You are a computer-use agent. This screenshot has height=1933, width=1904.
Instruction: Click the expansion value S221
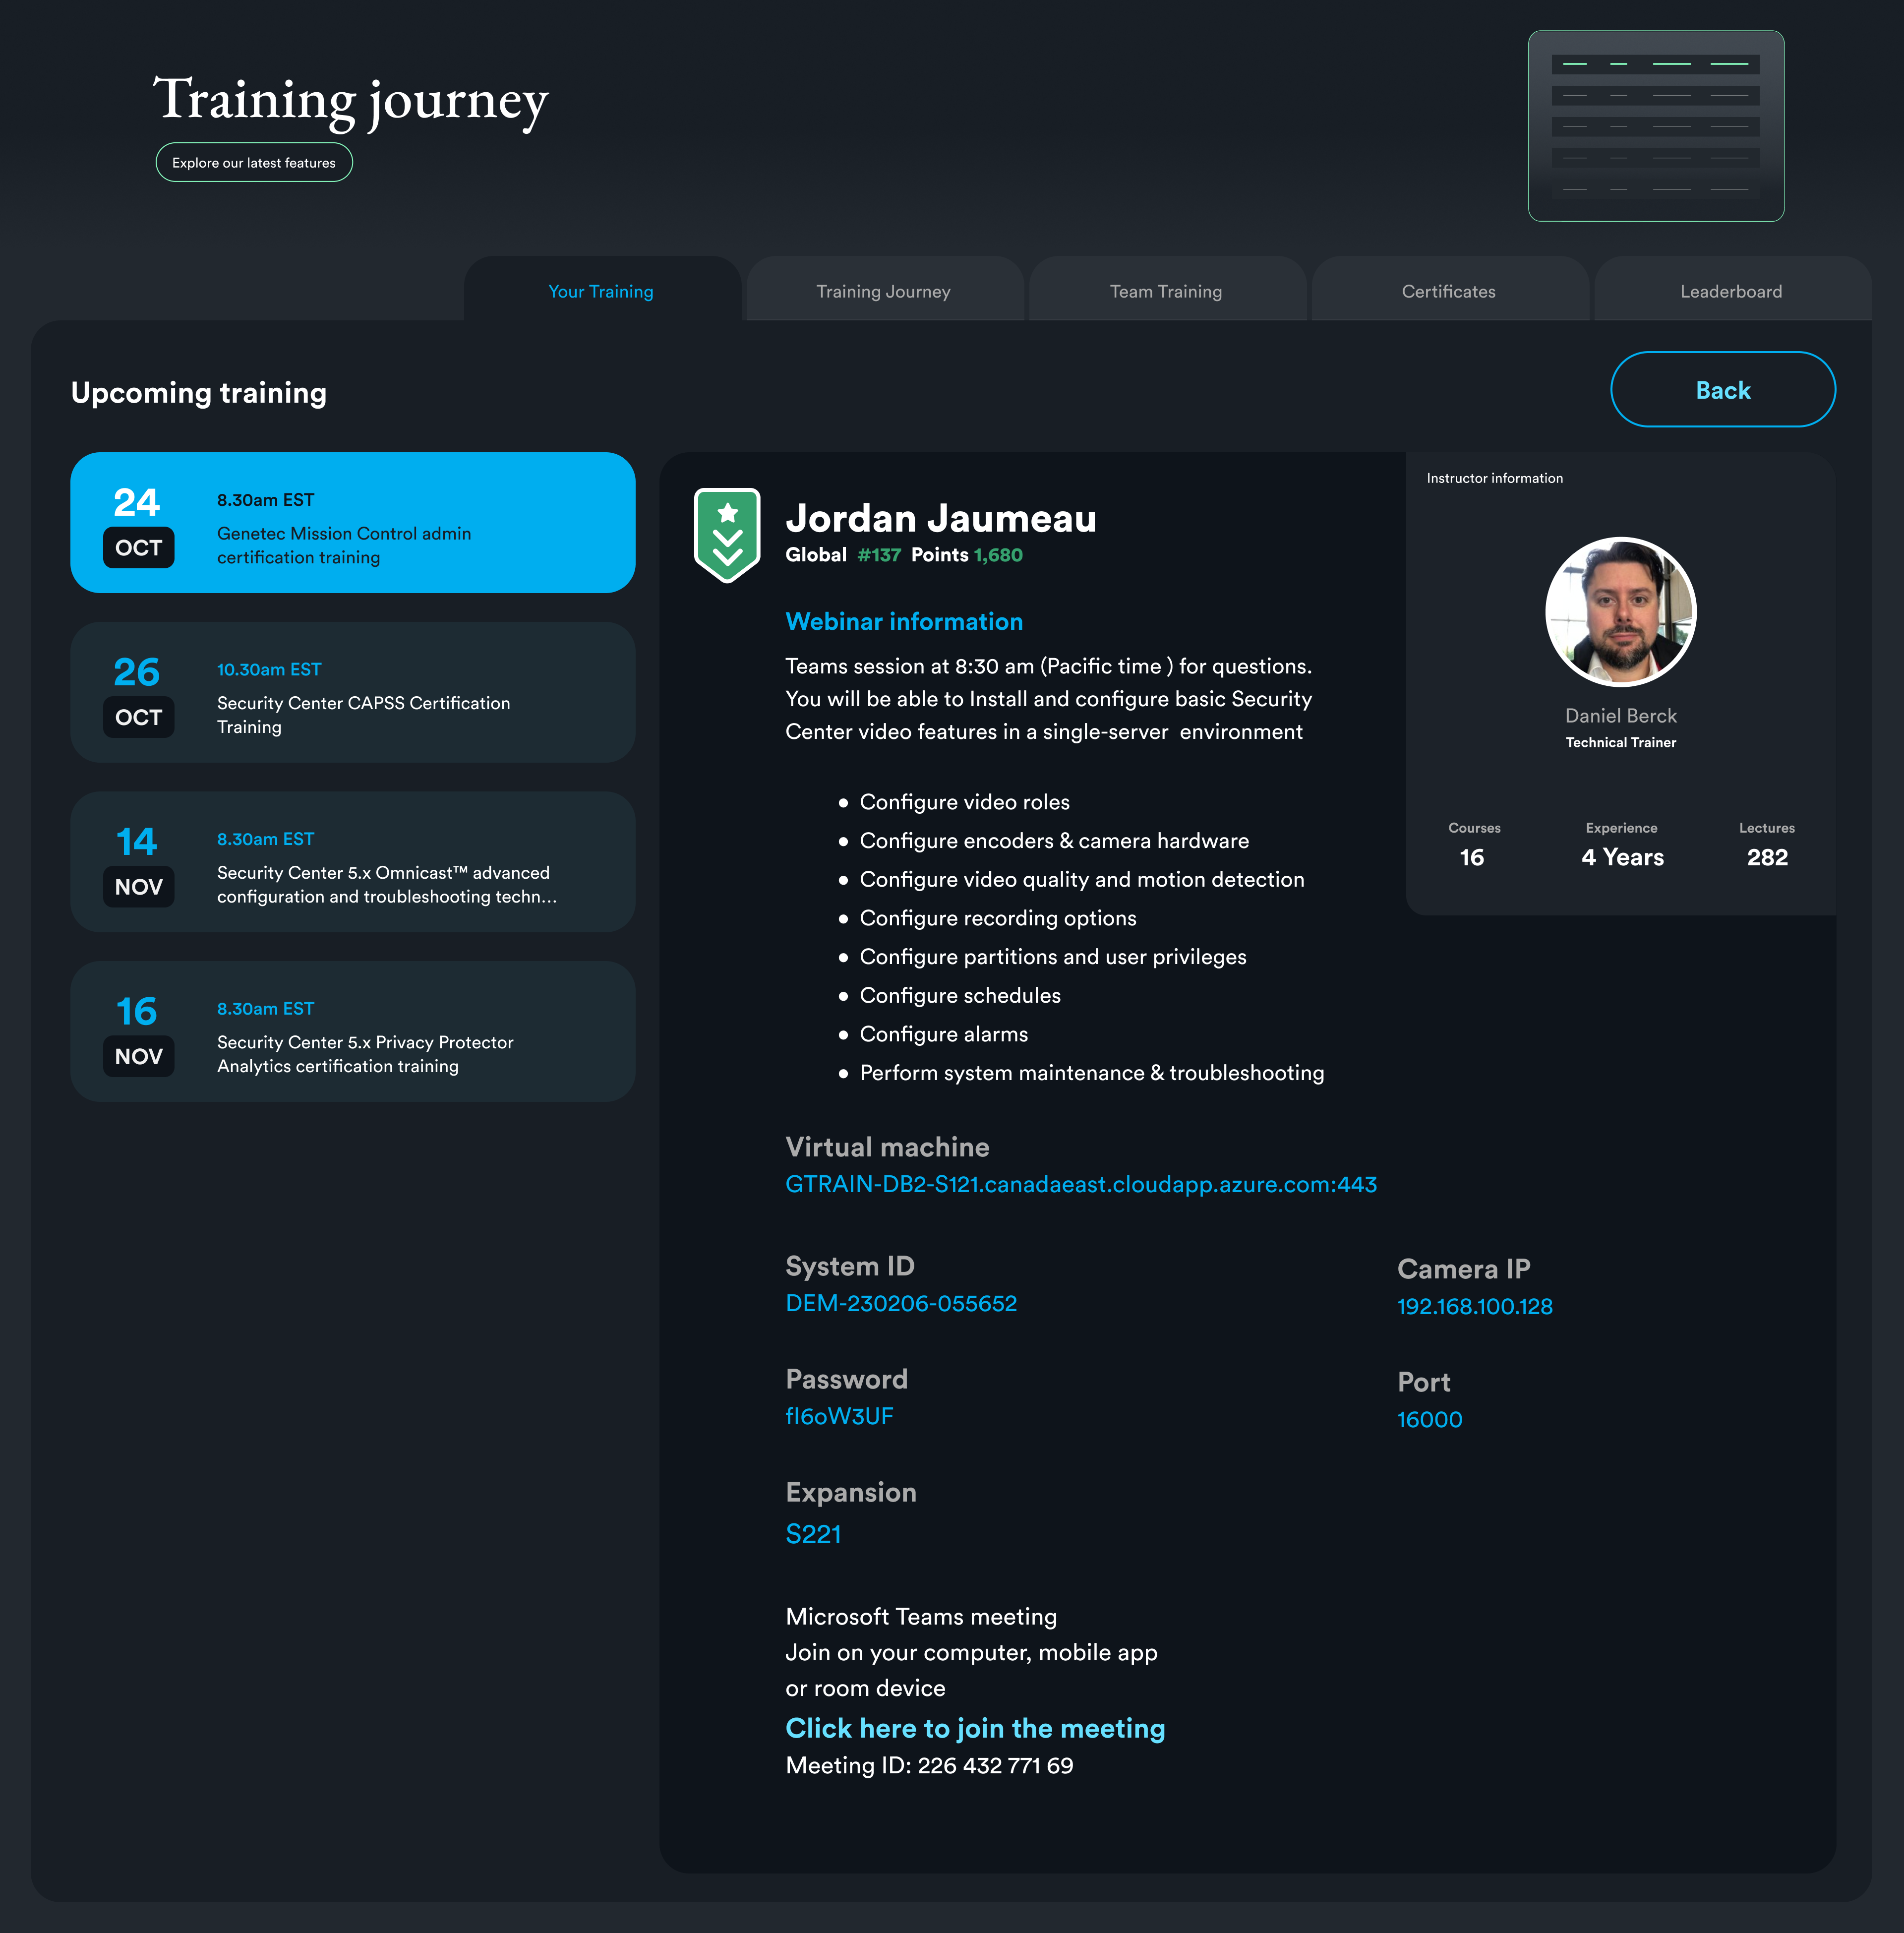813,1535
